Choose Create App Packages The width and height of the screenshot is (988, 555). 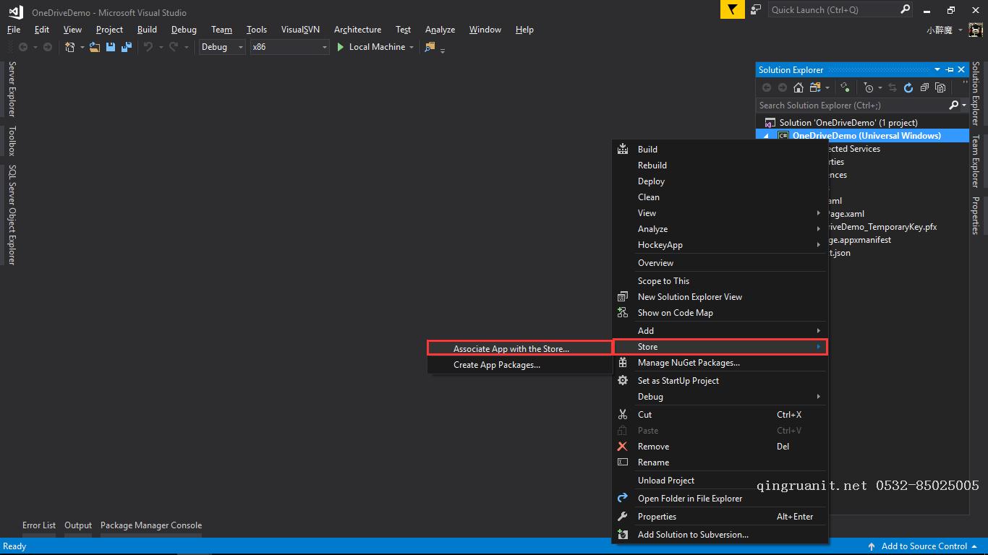point(519,365)
